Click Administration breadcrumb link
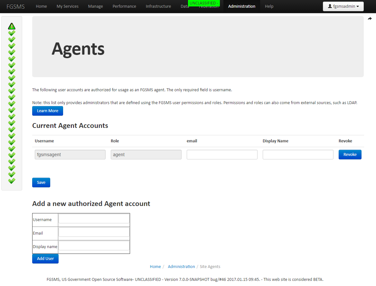The width and height of the screenshot is (376, 286). tap(181, 267)
